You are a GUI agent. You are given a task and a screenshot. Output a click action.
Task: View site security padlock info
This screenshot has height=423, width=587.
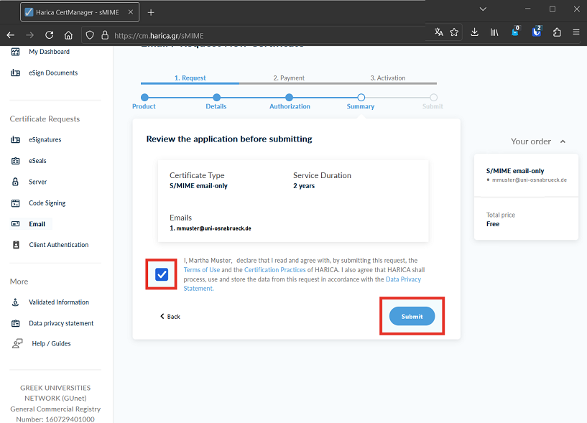tap(105, 35)
